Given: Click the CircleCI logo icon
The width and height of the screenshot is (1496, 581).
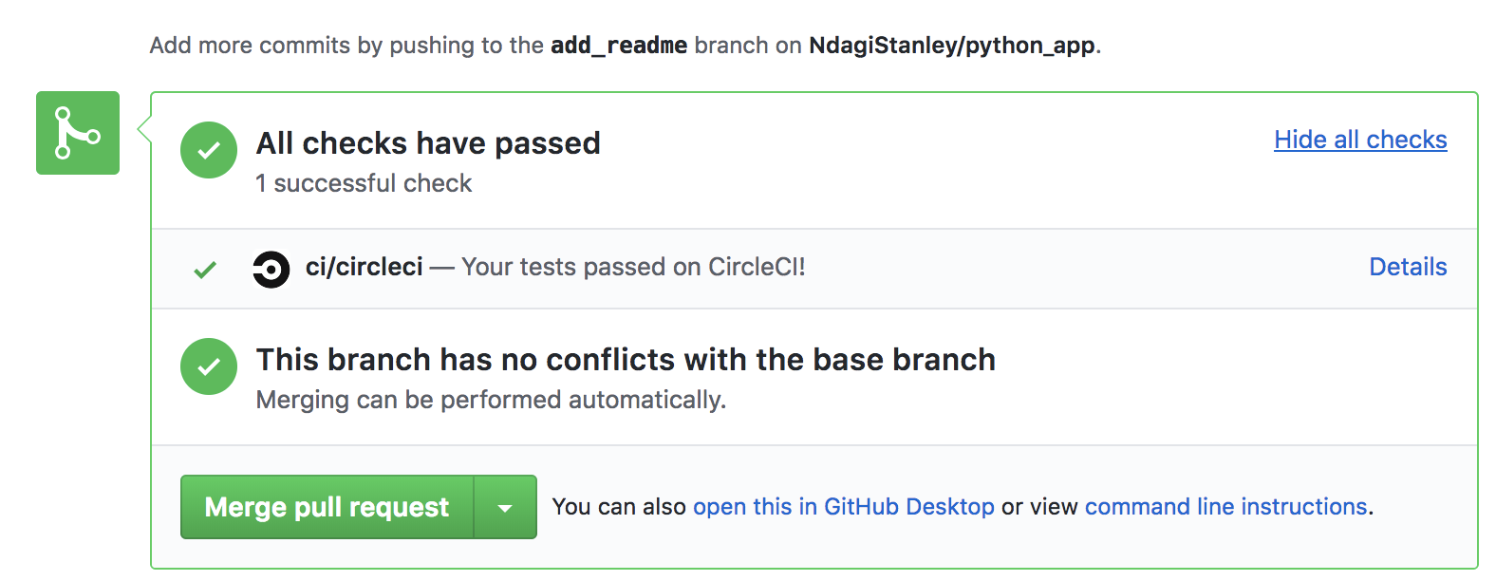Looking at the screenshot, I should click(x=271, y=269).
